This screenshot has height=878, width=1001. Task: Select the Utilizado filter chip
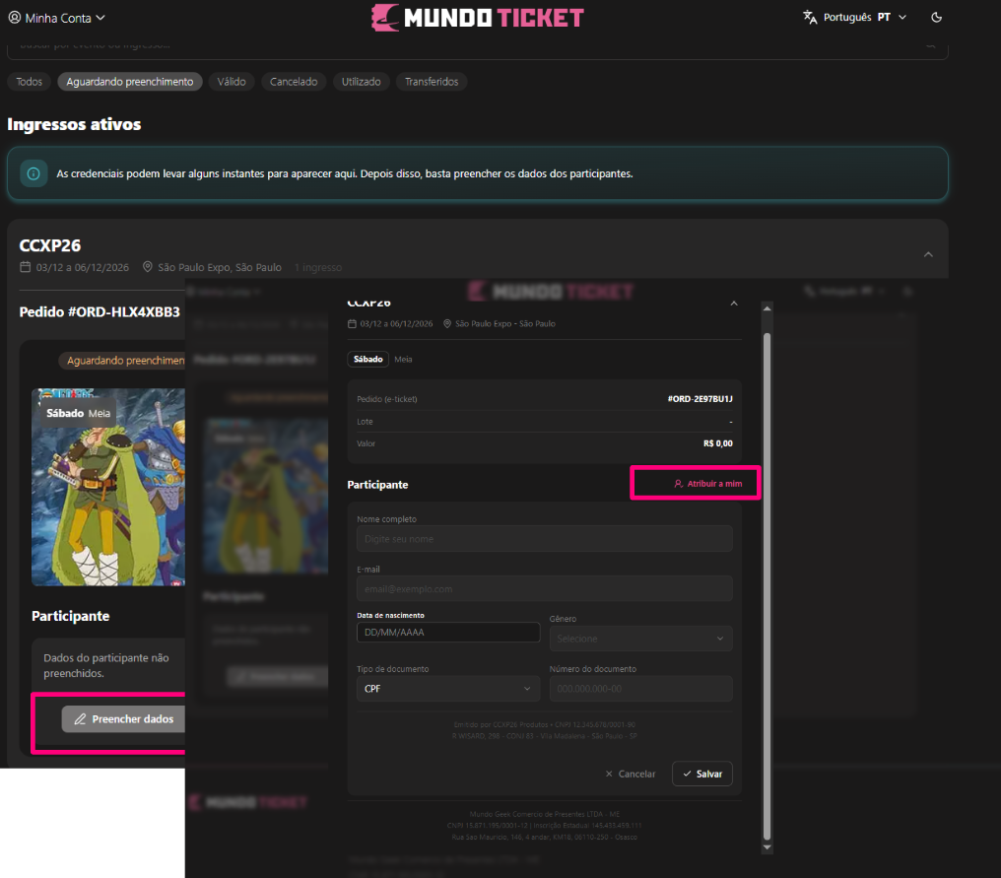click(361, 82)
